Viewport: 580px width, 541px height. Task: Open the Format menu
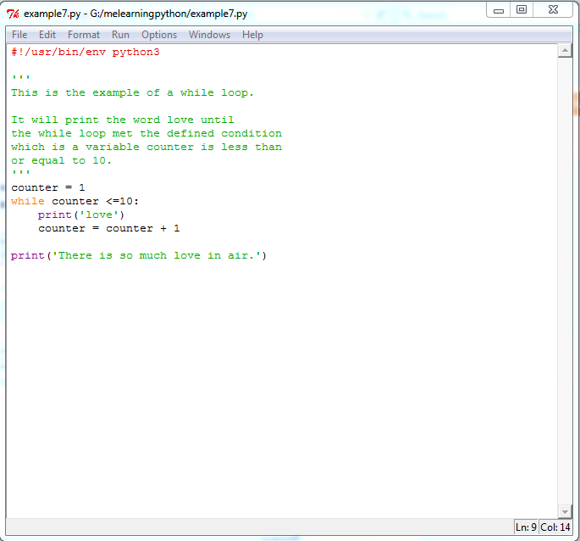click(84, 35)
